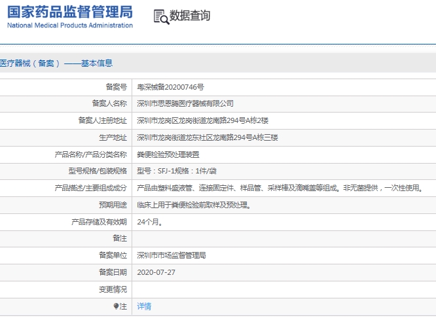
Task: Click National Medical Products Administration text
Action: coord(70,26)
